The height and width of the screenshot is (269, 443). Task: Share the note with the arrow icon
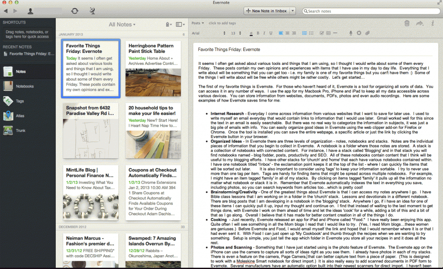coord(420,23)
